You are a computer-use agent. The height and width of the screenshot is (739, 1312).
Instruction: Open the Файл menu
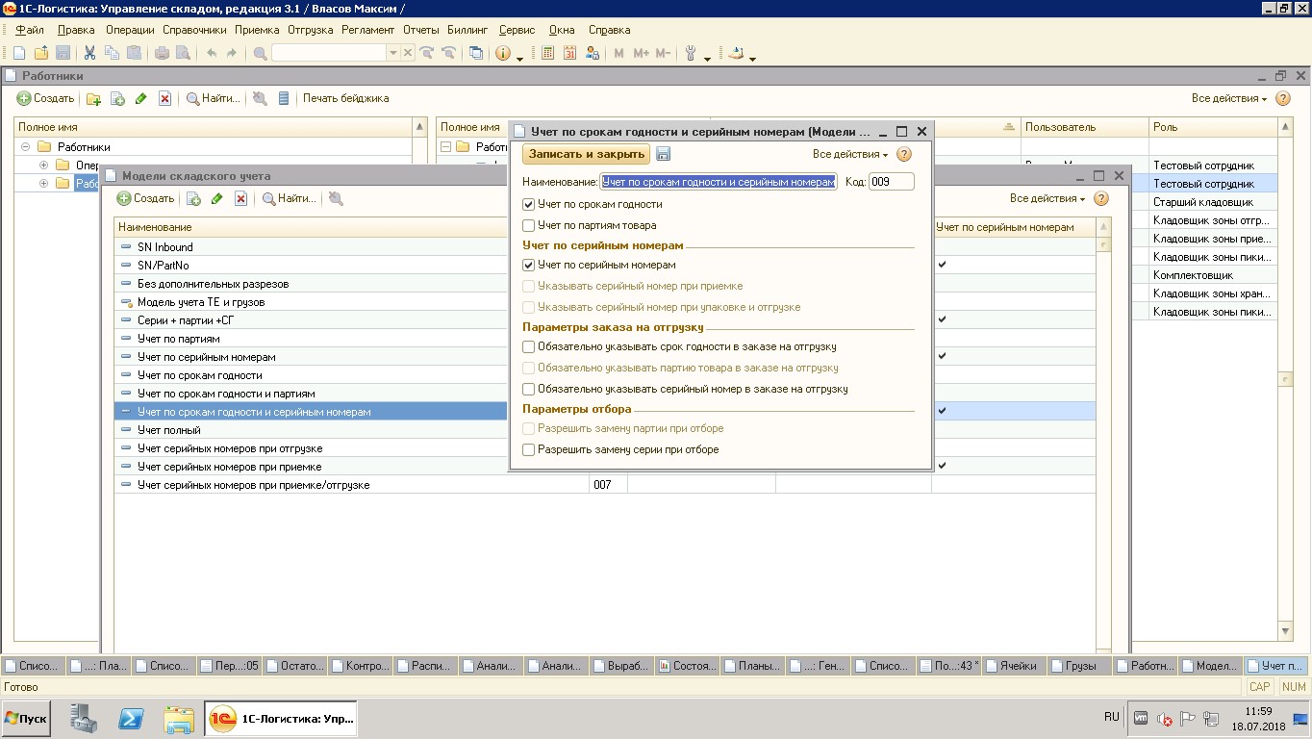pos(30,30)
